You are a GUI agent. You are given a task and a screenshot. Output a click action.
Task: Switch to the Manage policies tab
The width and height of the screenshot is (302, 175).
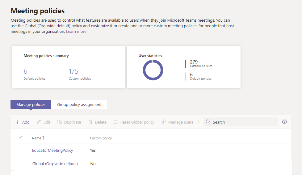click(31, 104)
